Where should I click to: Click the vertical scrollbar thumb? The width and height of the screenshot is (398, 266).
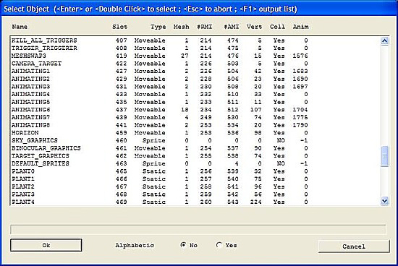[x=384, y=156]
